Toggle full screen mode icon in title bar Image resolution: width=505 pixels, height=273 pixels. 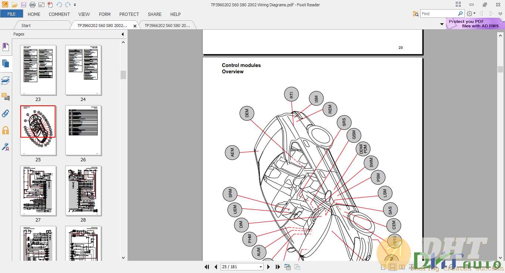(x=458, y=5)
